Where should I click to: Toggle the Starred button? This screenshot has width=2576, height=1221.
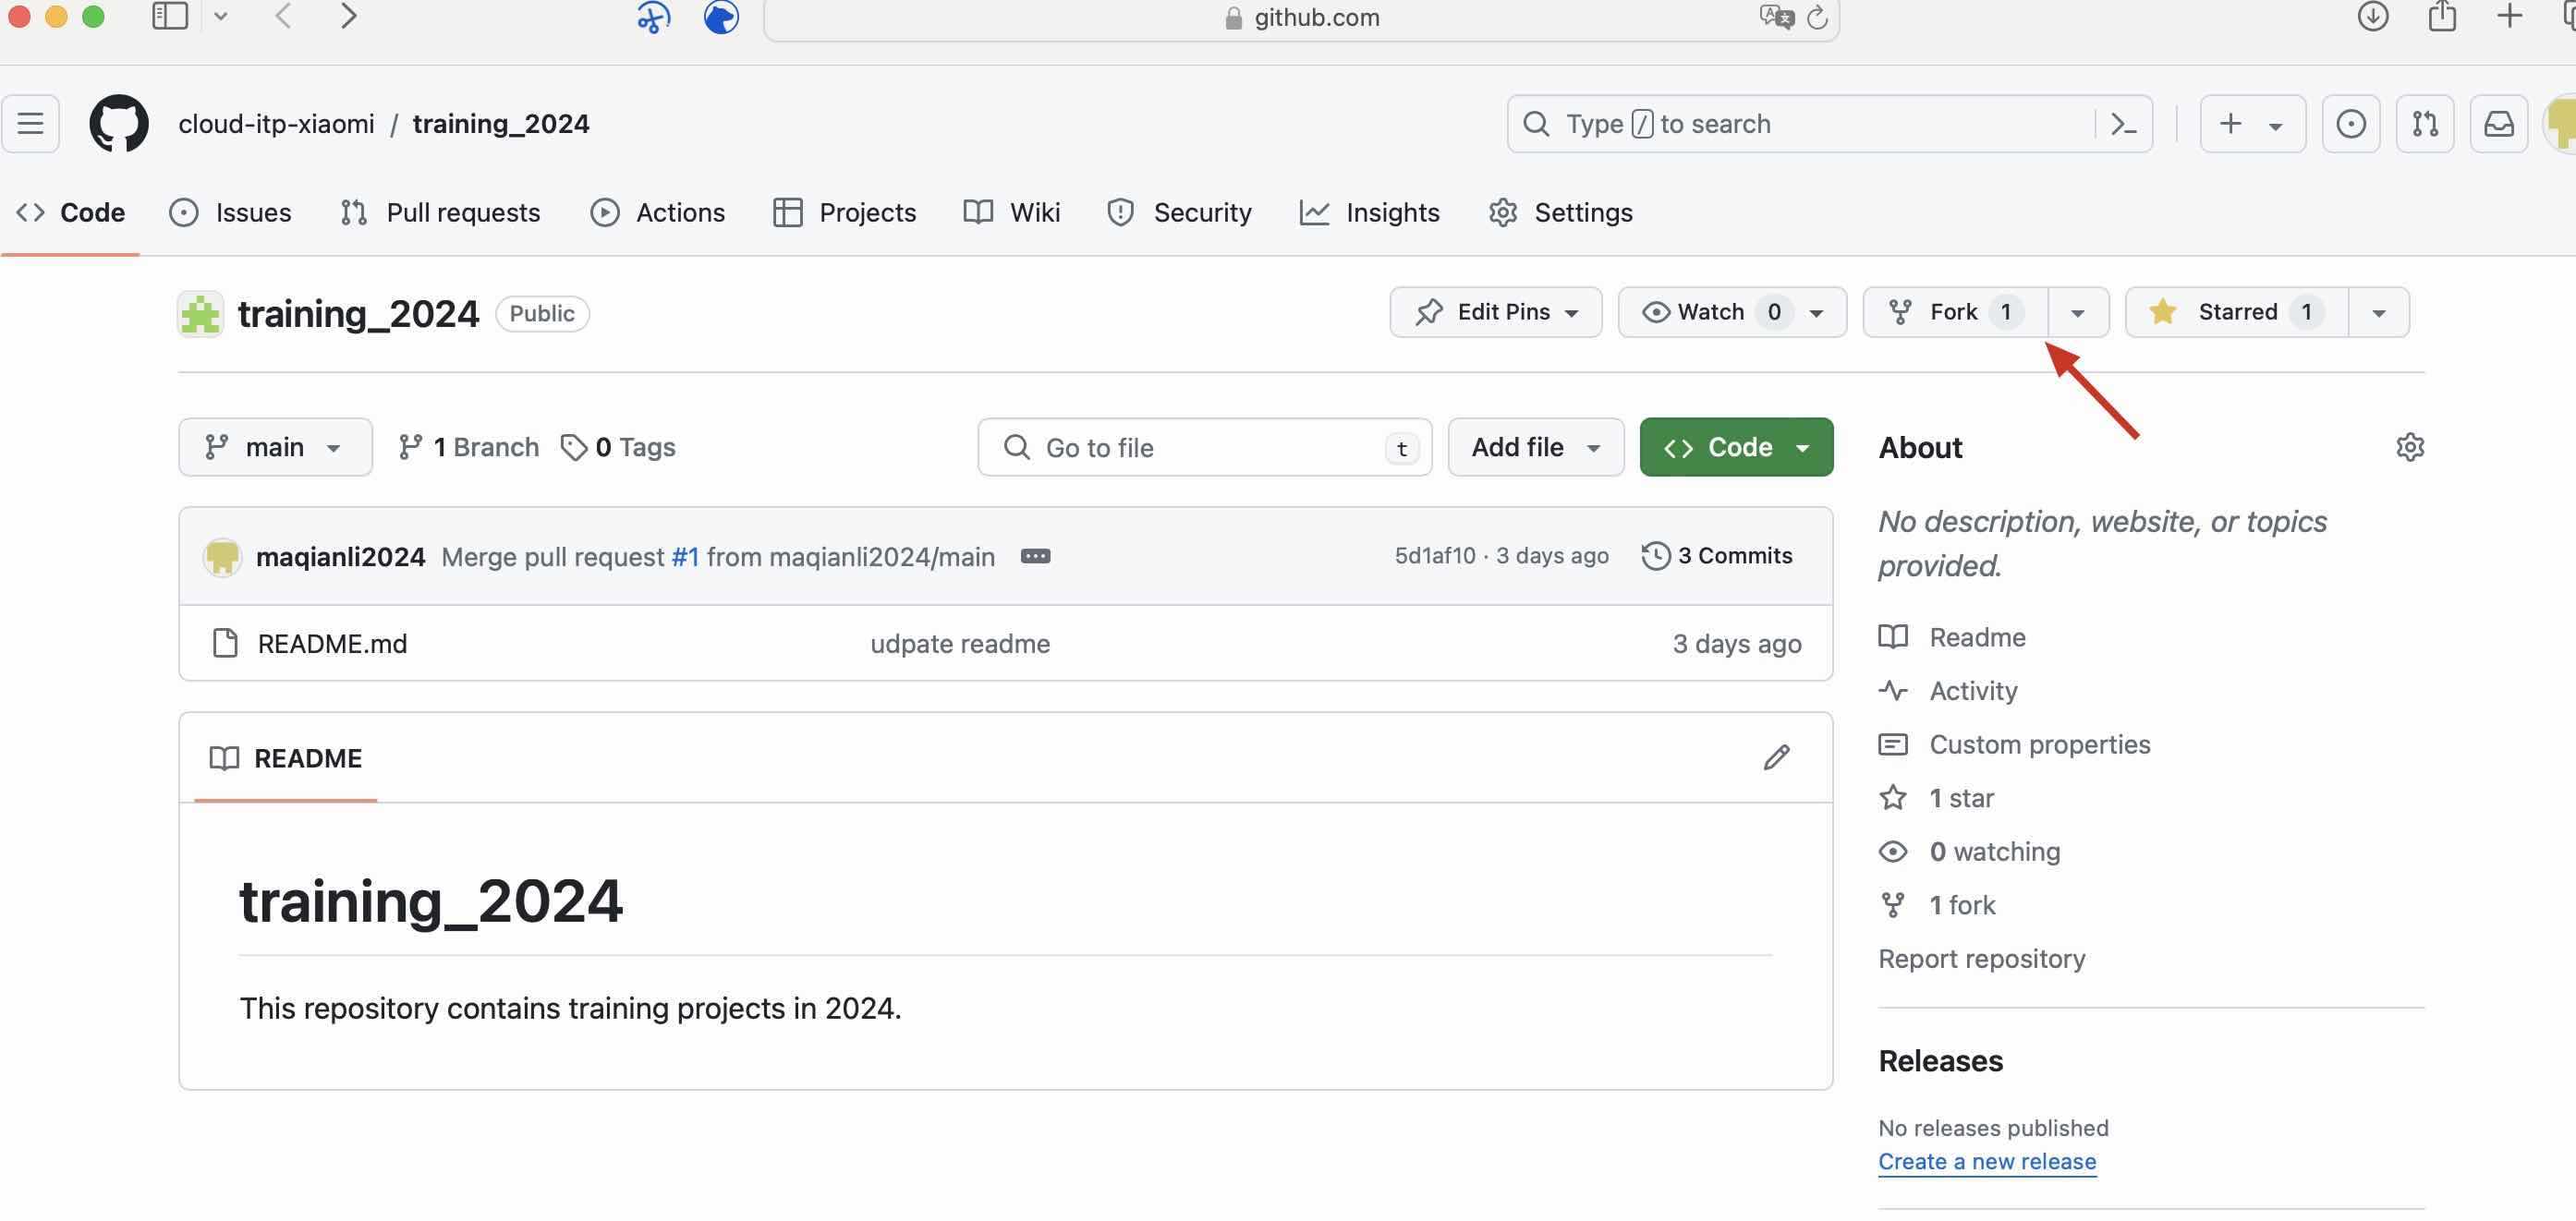click(2236, 312)
